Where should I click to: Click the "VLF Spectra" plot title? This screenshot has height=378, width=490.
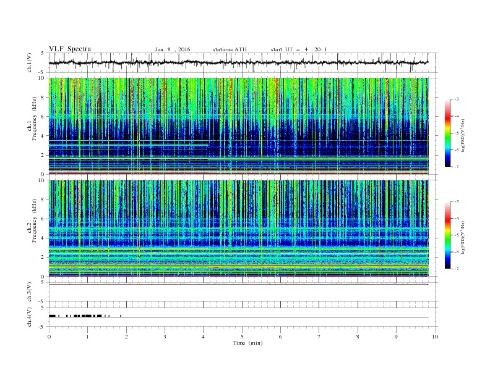coord(70,49)
